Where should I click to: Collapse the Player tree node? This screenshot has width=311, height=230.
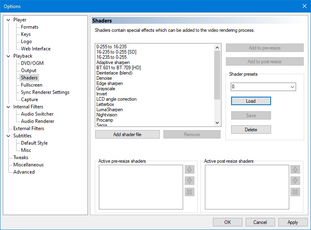(8, 20)
